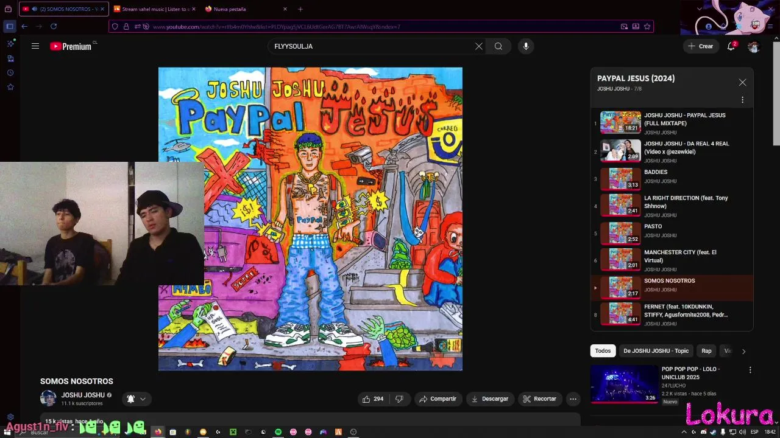
Task: Open Spotify from the taskbar
Action: [x=278, y=432]
